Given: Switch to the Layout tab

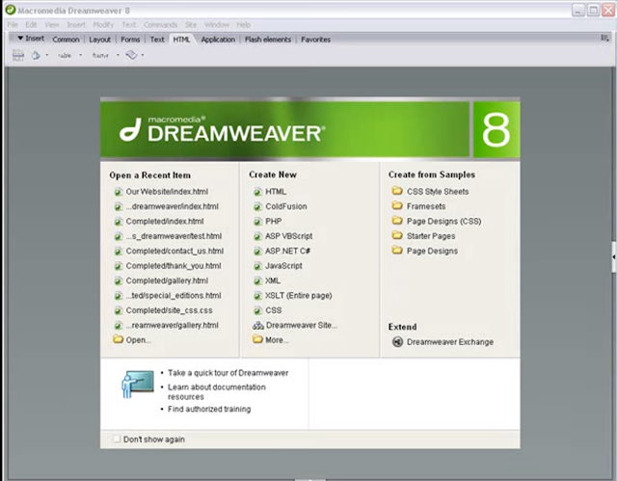Looking at the screenshot, I should (x=100, y=40).
